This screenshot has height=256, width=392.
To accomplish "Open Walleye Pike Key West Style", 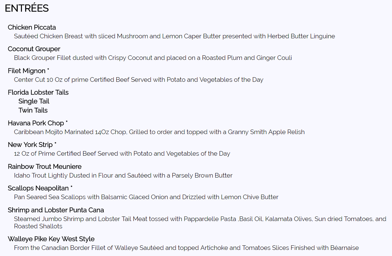I will click(x=51, y=239).
